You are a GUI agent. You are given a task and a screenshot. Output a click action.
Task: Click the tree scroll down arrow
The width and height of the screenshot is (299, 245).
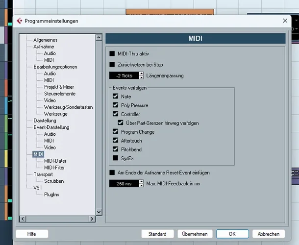[x=99, y=212]
